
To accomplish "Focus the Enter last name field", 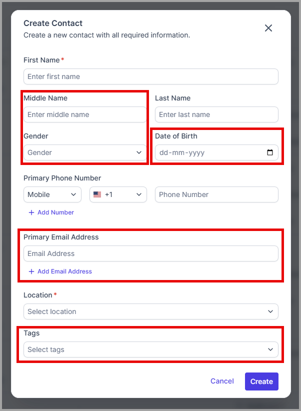I will pyautogui.click(x=216, y=114).
